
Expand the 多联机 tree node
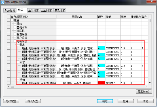(x=15, y=31)
